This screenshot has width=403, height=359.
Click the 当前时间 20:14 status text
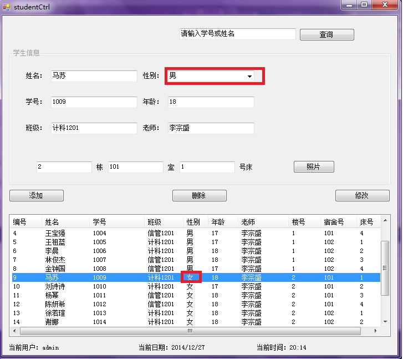(282, 348)
